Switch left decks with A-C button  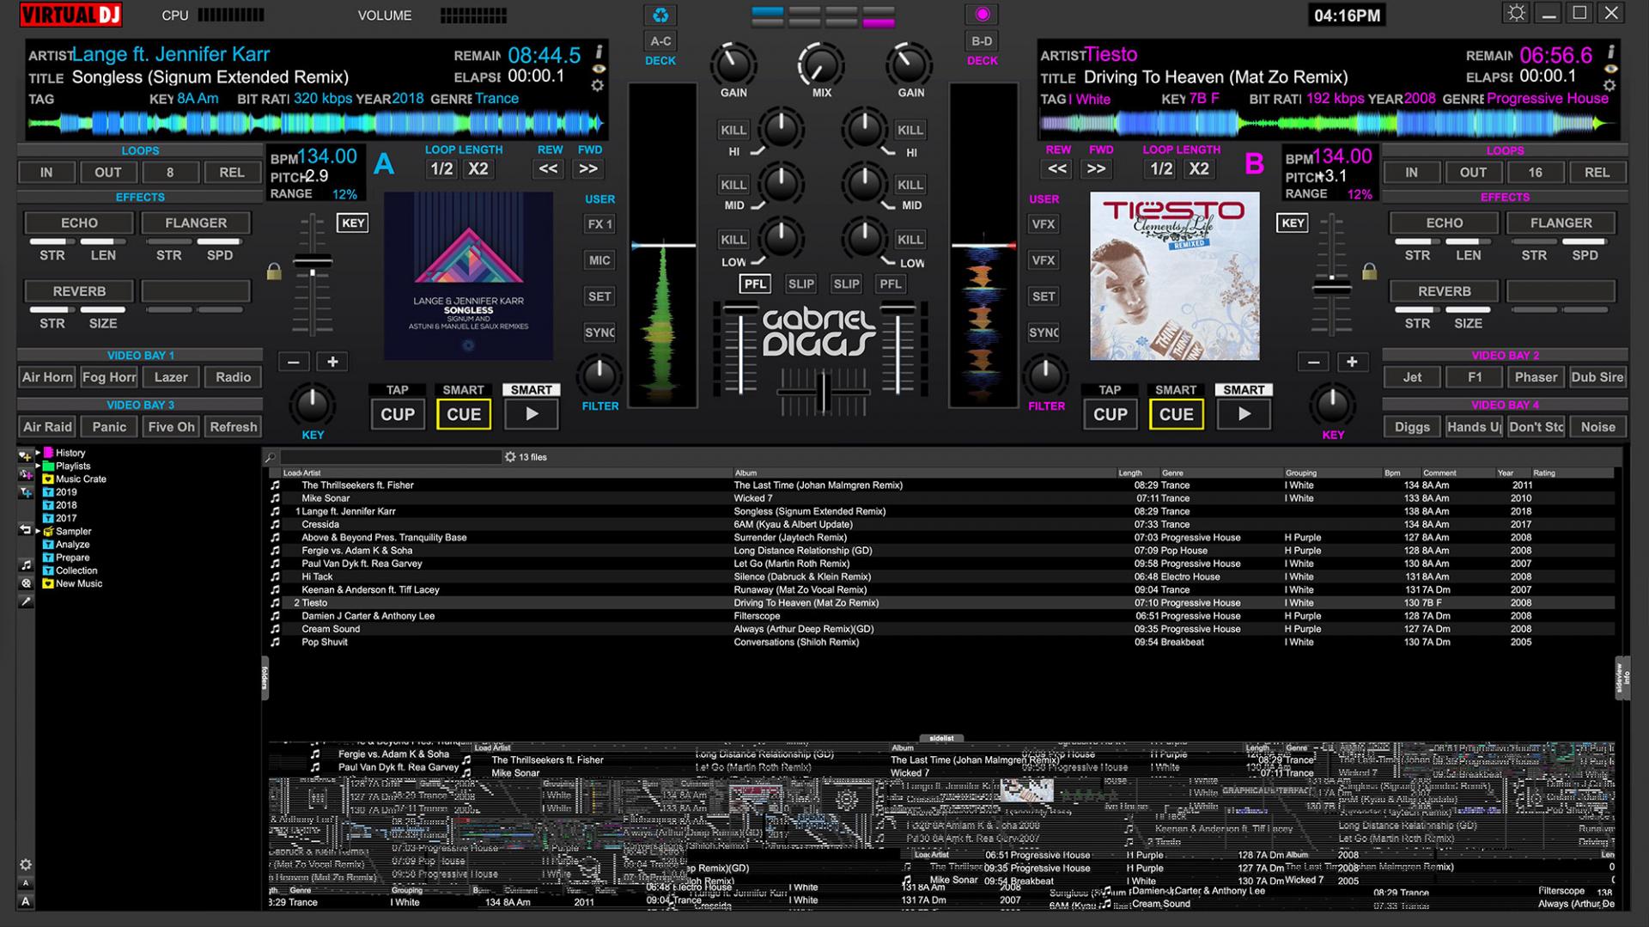[660, 41]
